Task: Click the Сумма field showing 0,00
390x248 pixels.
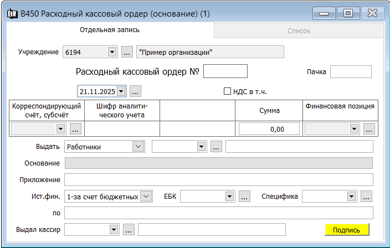Action: [269, 129]
